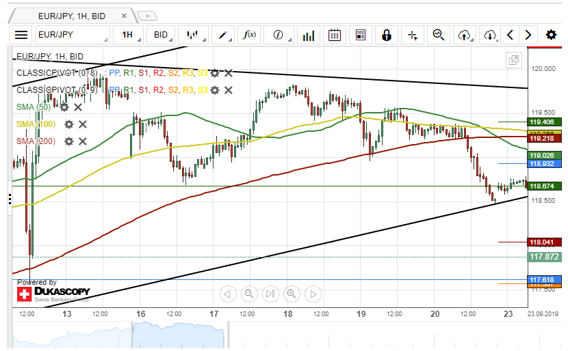Open SMA (200) indicator settings

pos(68,141)
